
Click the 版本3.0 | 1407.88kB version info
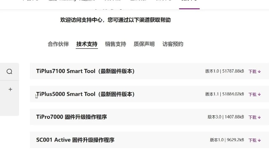coord(226,117)
